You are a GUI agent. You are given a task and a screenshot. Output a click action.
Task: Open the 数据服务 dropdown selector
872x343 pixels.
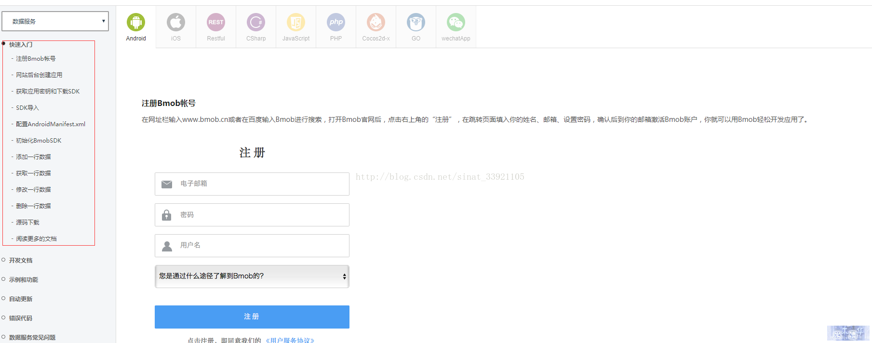pyautogui.click(x=55, y=21)
